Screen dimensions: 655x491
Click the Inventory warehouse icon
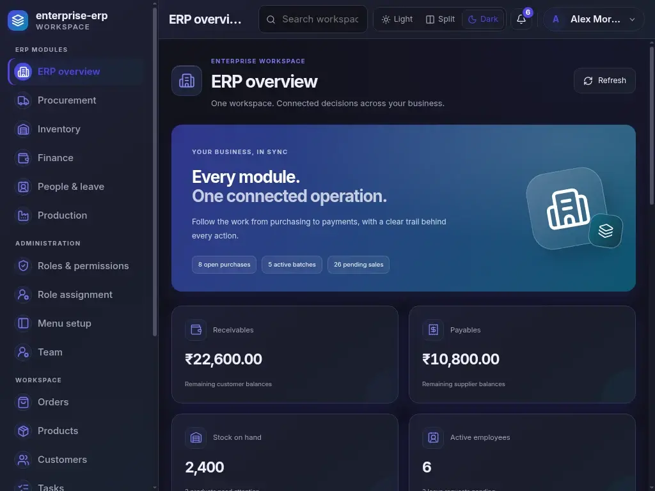click(24, 129)
